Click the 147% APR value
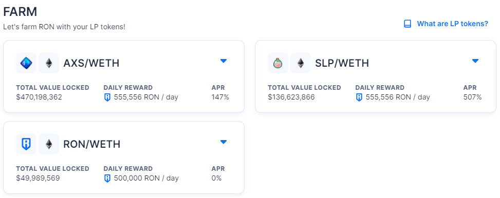This screenshot has width=500, height=198. pyautogui.click(x=220, y=97)
